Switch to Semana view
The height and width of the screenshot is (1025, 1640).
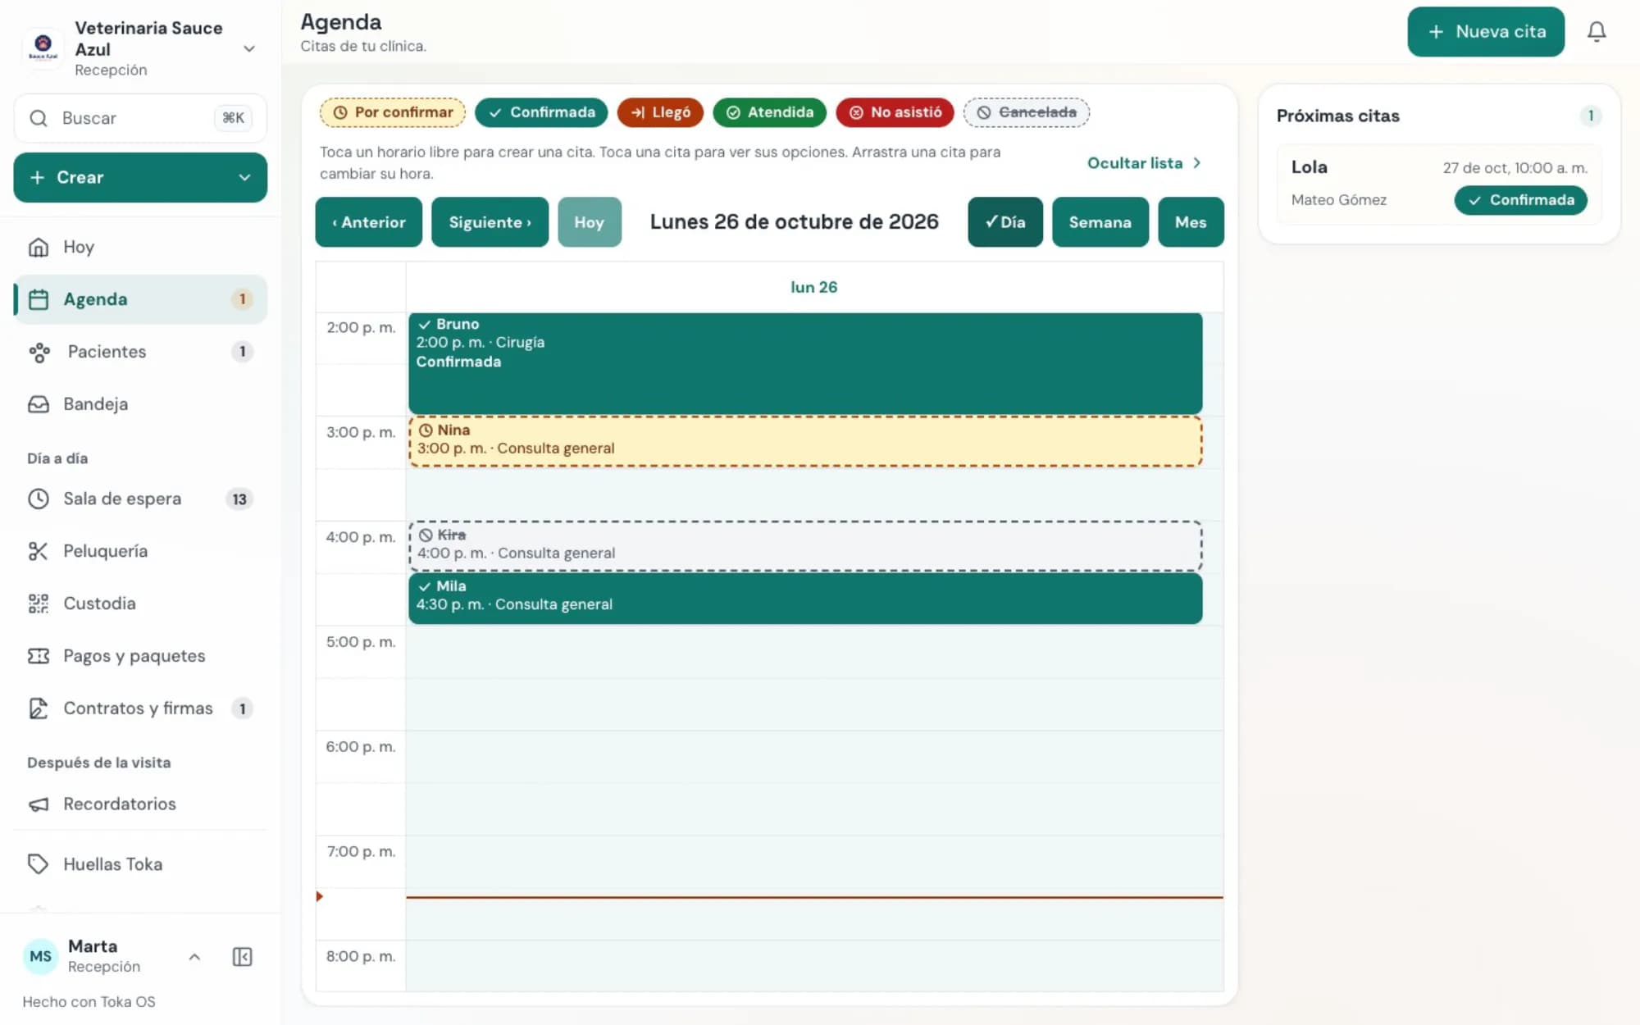[1100, 222]
